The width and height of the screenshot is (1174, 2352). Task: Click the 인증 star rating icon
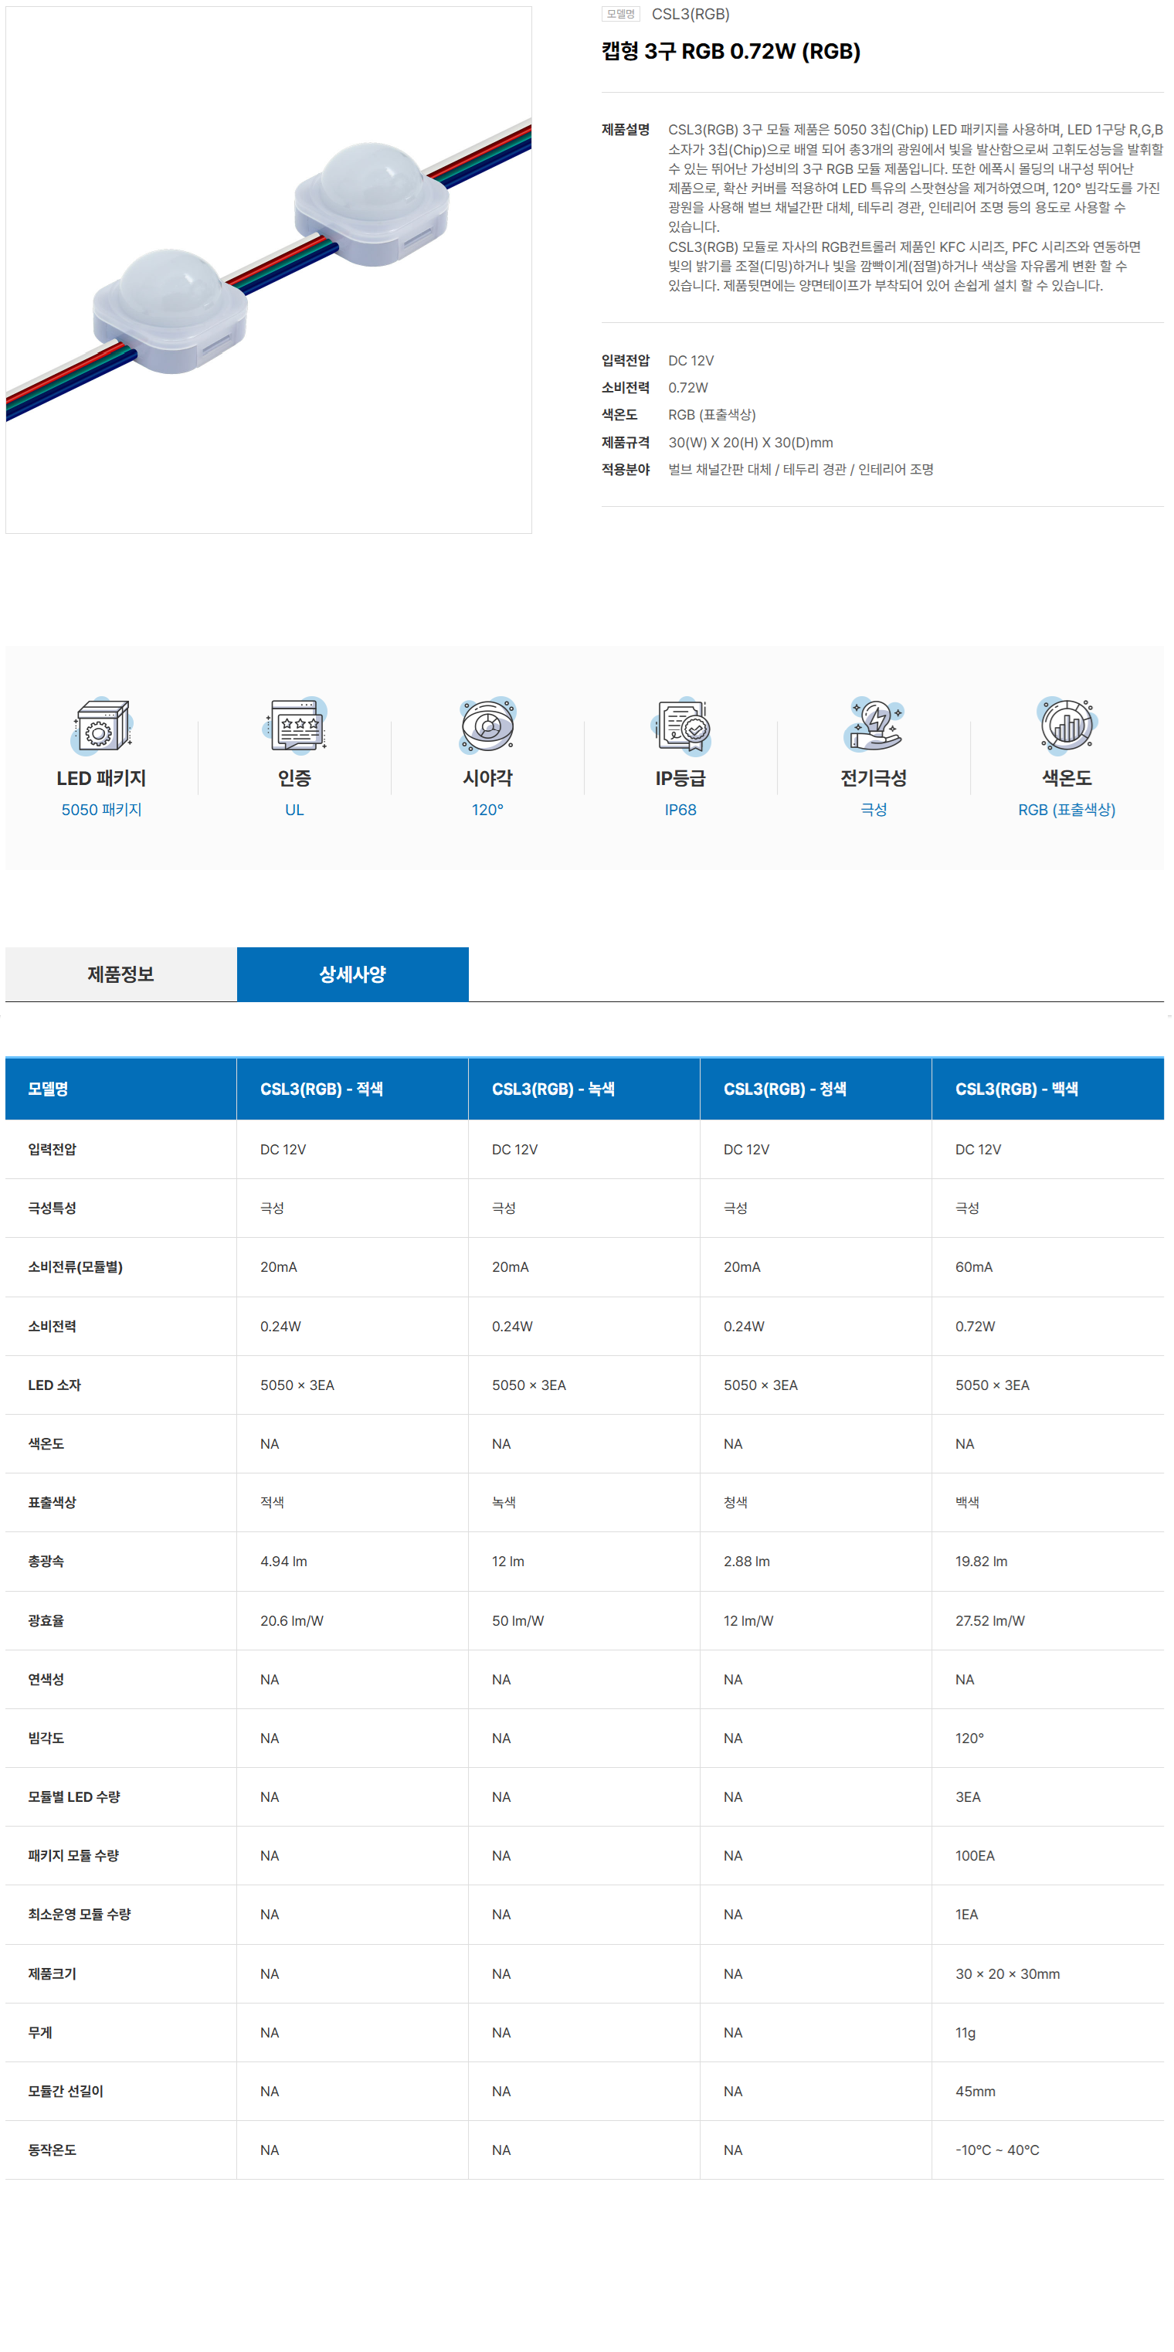(295, 726)
